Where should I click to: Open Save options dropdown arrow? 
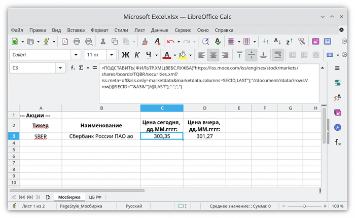tap(54, 42)
